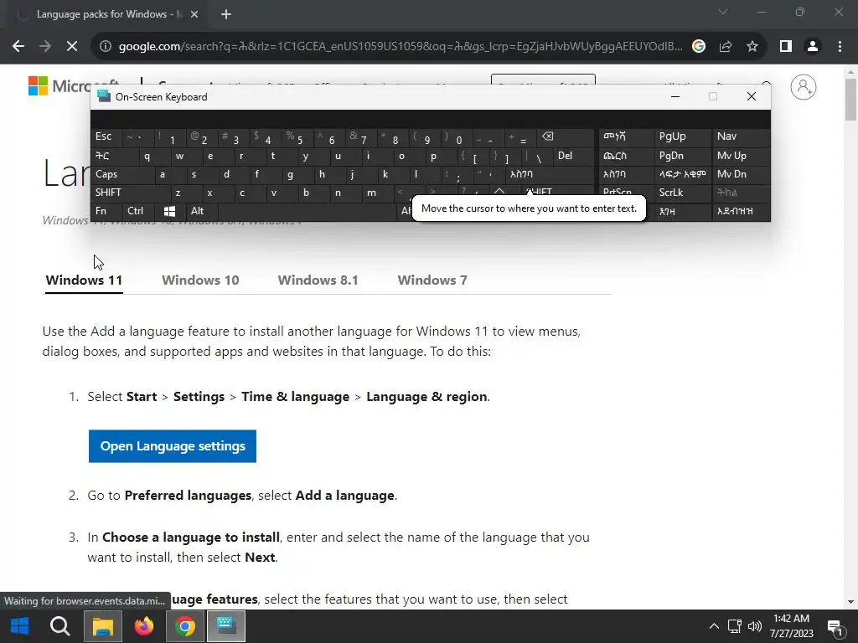Click the spacebar on On-Screen Keyboard

coord(308,211)
